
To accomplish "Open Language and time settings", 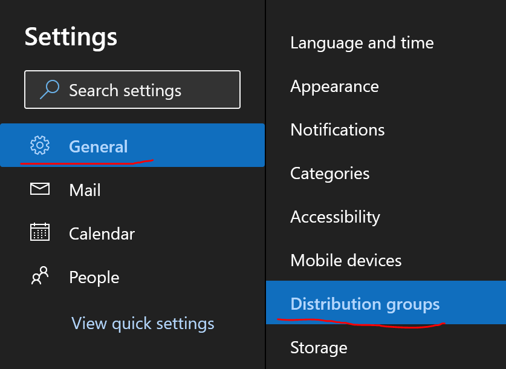I will [362, 43].
